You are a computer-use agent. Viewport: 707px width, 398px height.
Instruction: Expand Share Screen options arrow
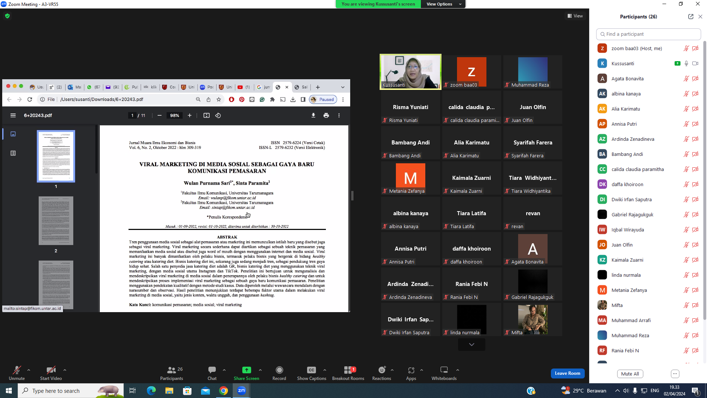(260, 370)
